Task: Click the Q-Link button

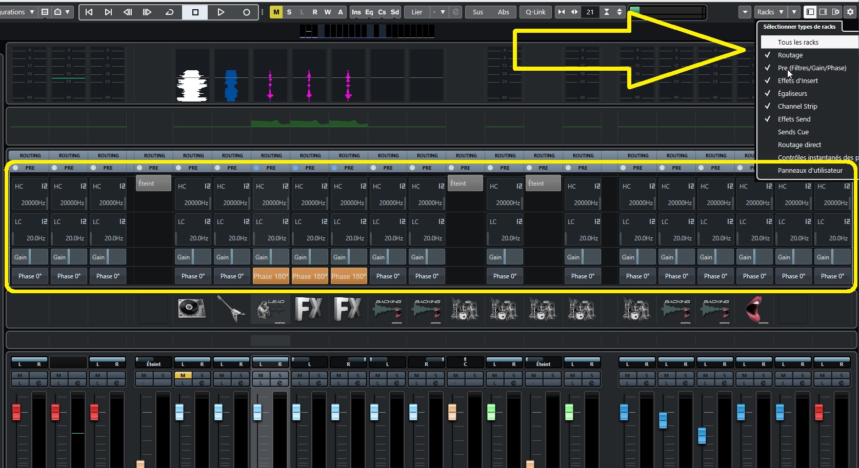Action: 535,12
